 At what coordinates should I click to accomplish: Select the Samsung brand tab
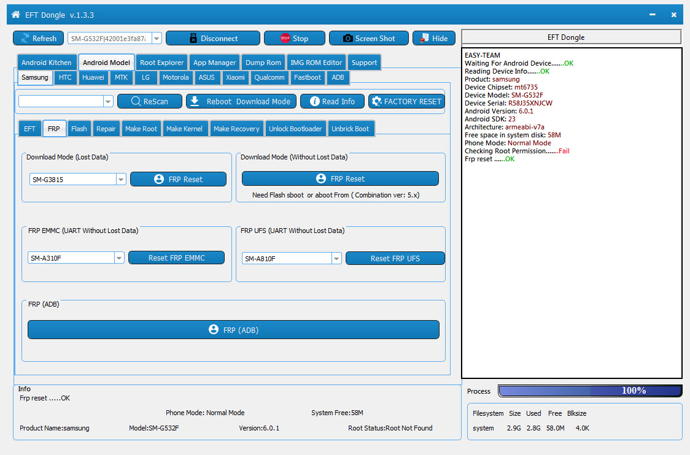click(35, 77)
